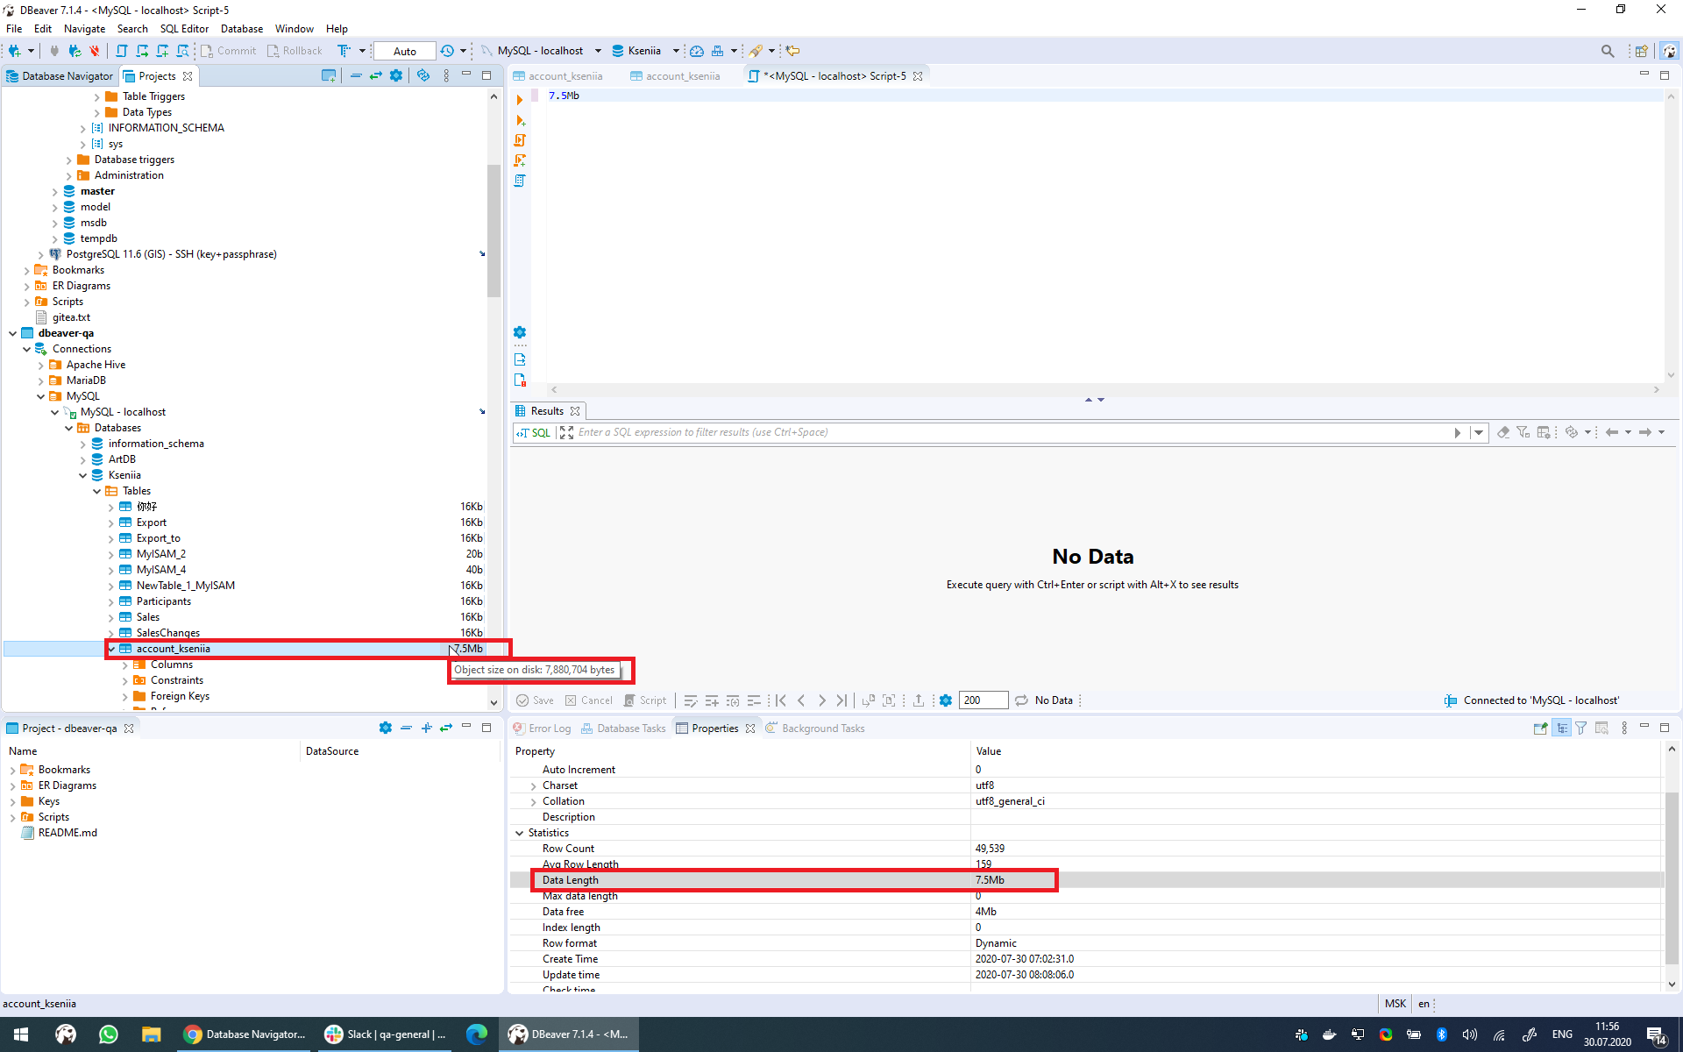
Task: Click the Execute script icon in editor sidebar
Action: pyautogui.click(x=521, y=140)
